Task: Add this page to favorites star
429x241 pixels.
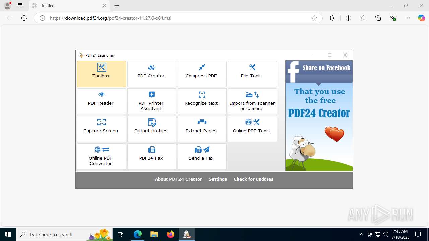Action: 314,18
